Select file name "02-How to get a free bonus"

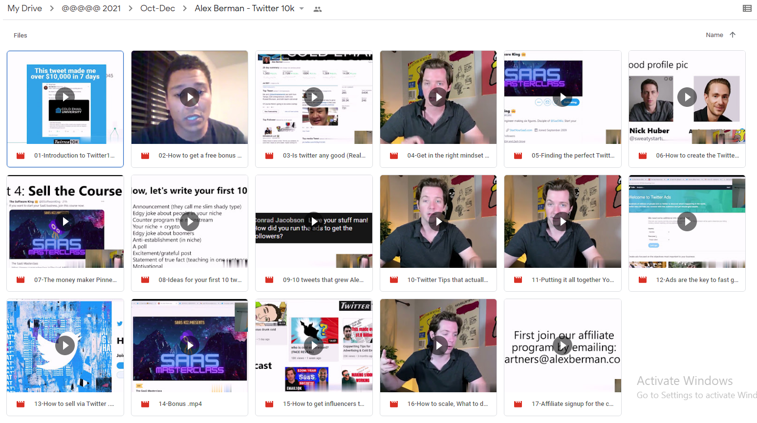pos(200,156)
